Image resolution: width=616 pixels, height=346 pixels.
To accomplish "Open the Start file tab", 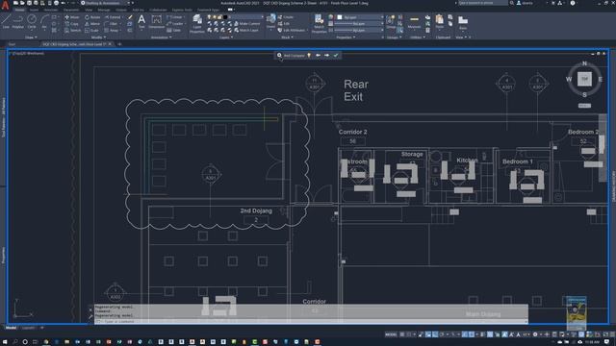I will click(12, 44).
